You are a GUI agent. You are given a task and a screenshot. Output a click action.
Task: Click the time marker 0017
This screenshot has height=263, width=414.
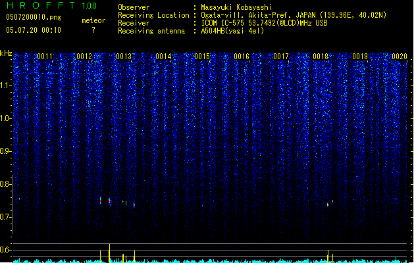point(281,57)
